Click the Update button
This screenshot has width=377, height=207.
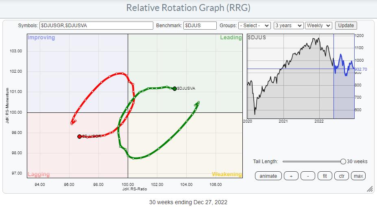[346, 25]
